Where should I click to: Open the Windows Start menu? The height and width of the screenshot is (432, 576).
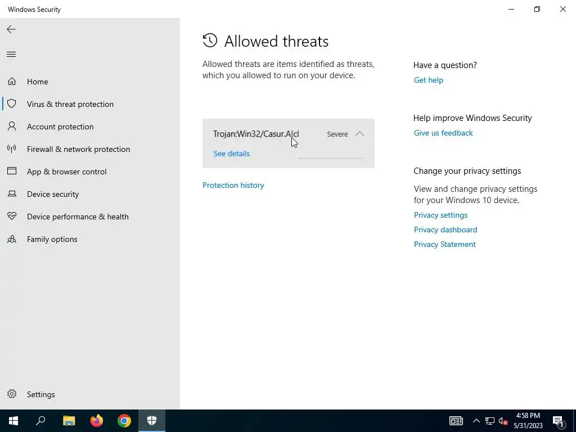[13, 421]
